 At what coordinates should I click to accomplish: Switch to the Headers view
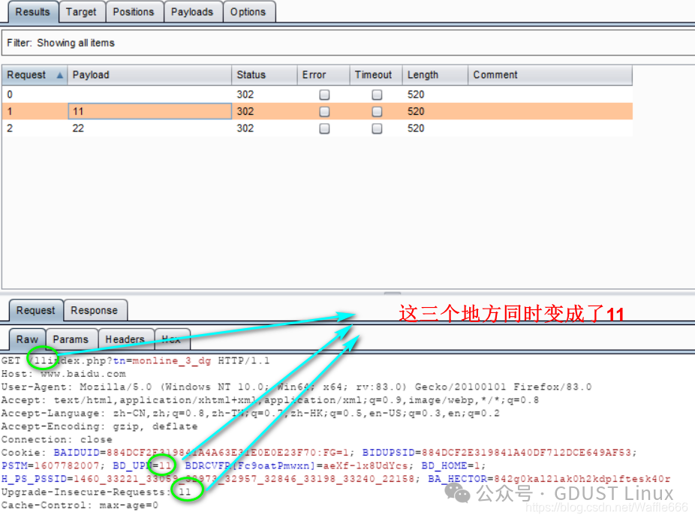point(125,339)
